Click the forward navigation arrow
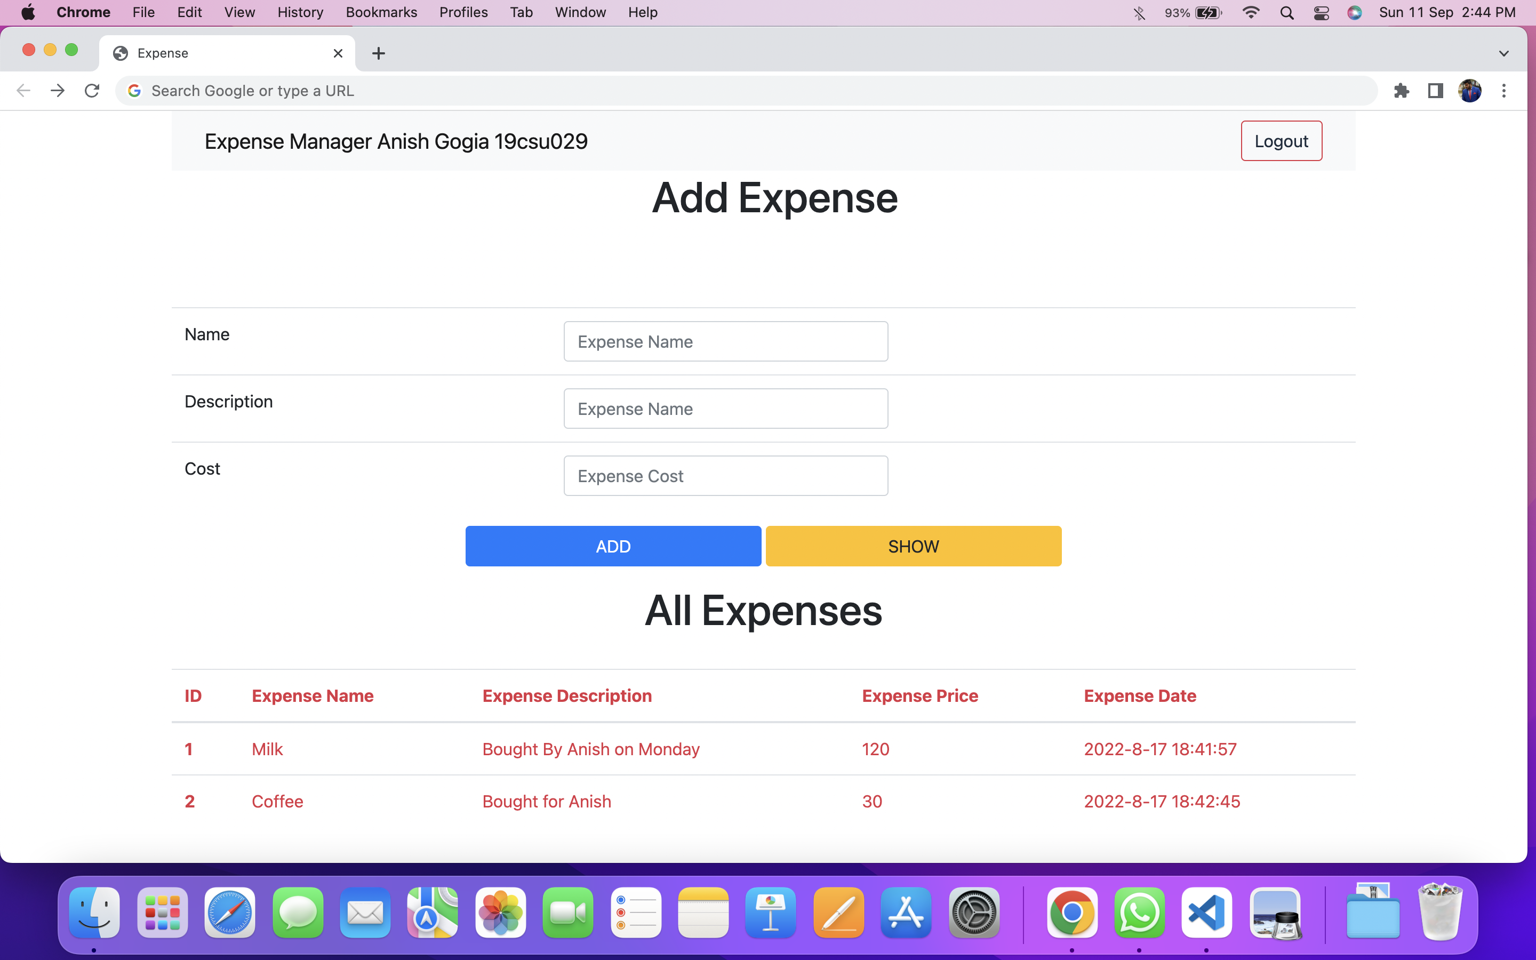 pos(58,91)
